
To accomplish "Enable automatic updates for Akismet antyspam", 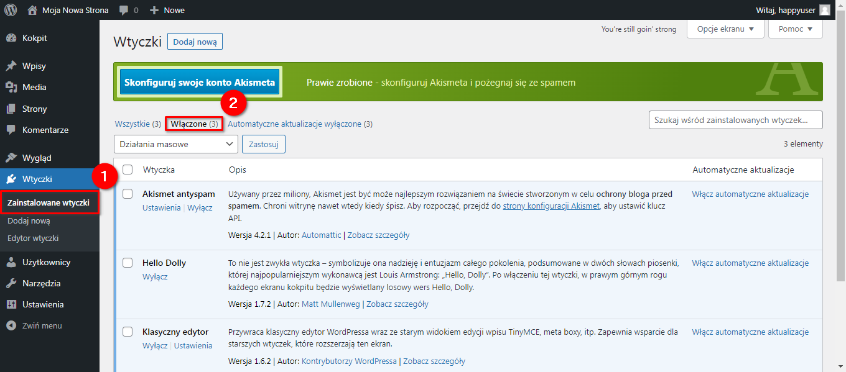I will click(x=750, y=194).
